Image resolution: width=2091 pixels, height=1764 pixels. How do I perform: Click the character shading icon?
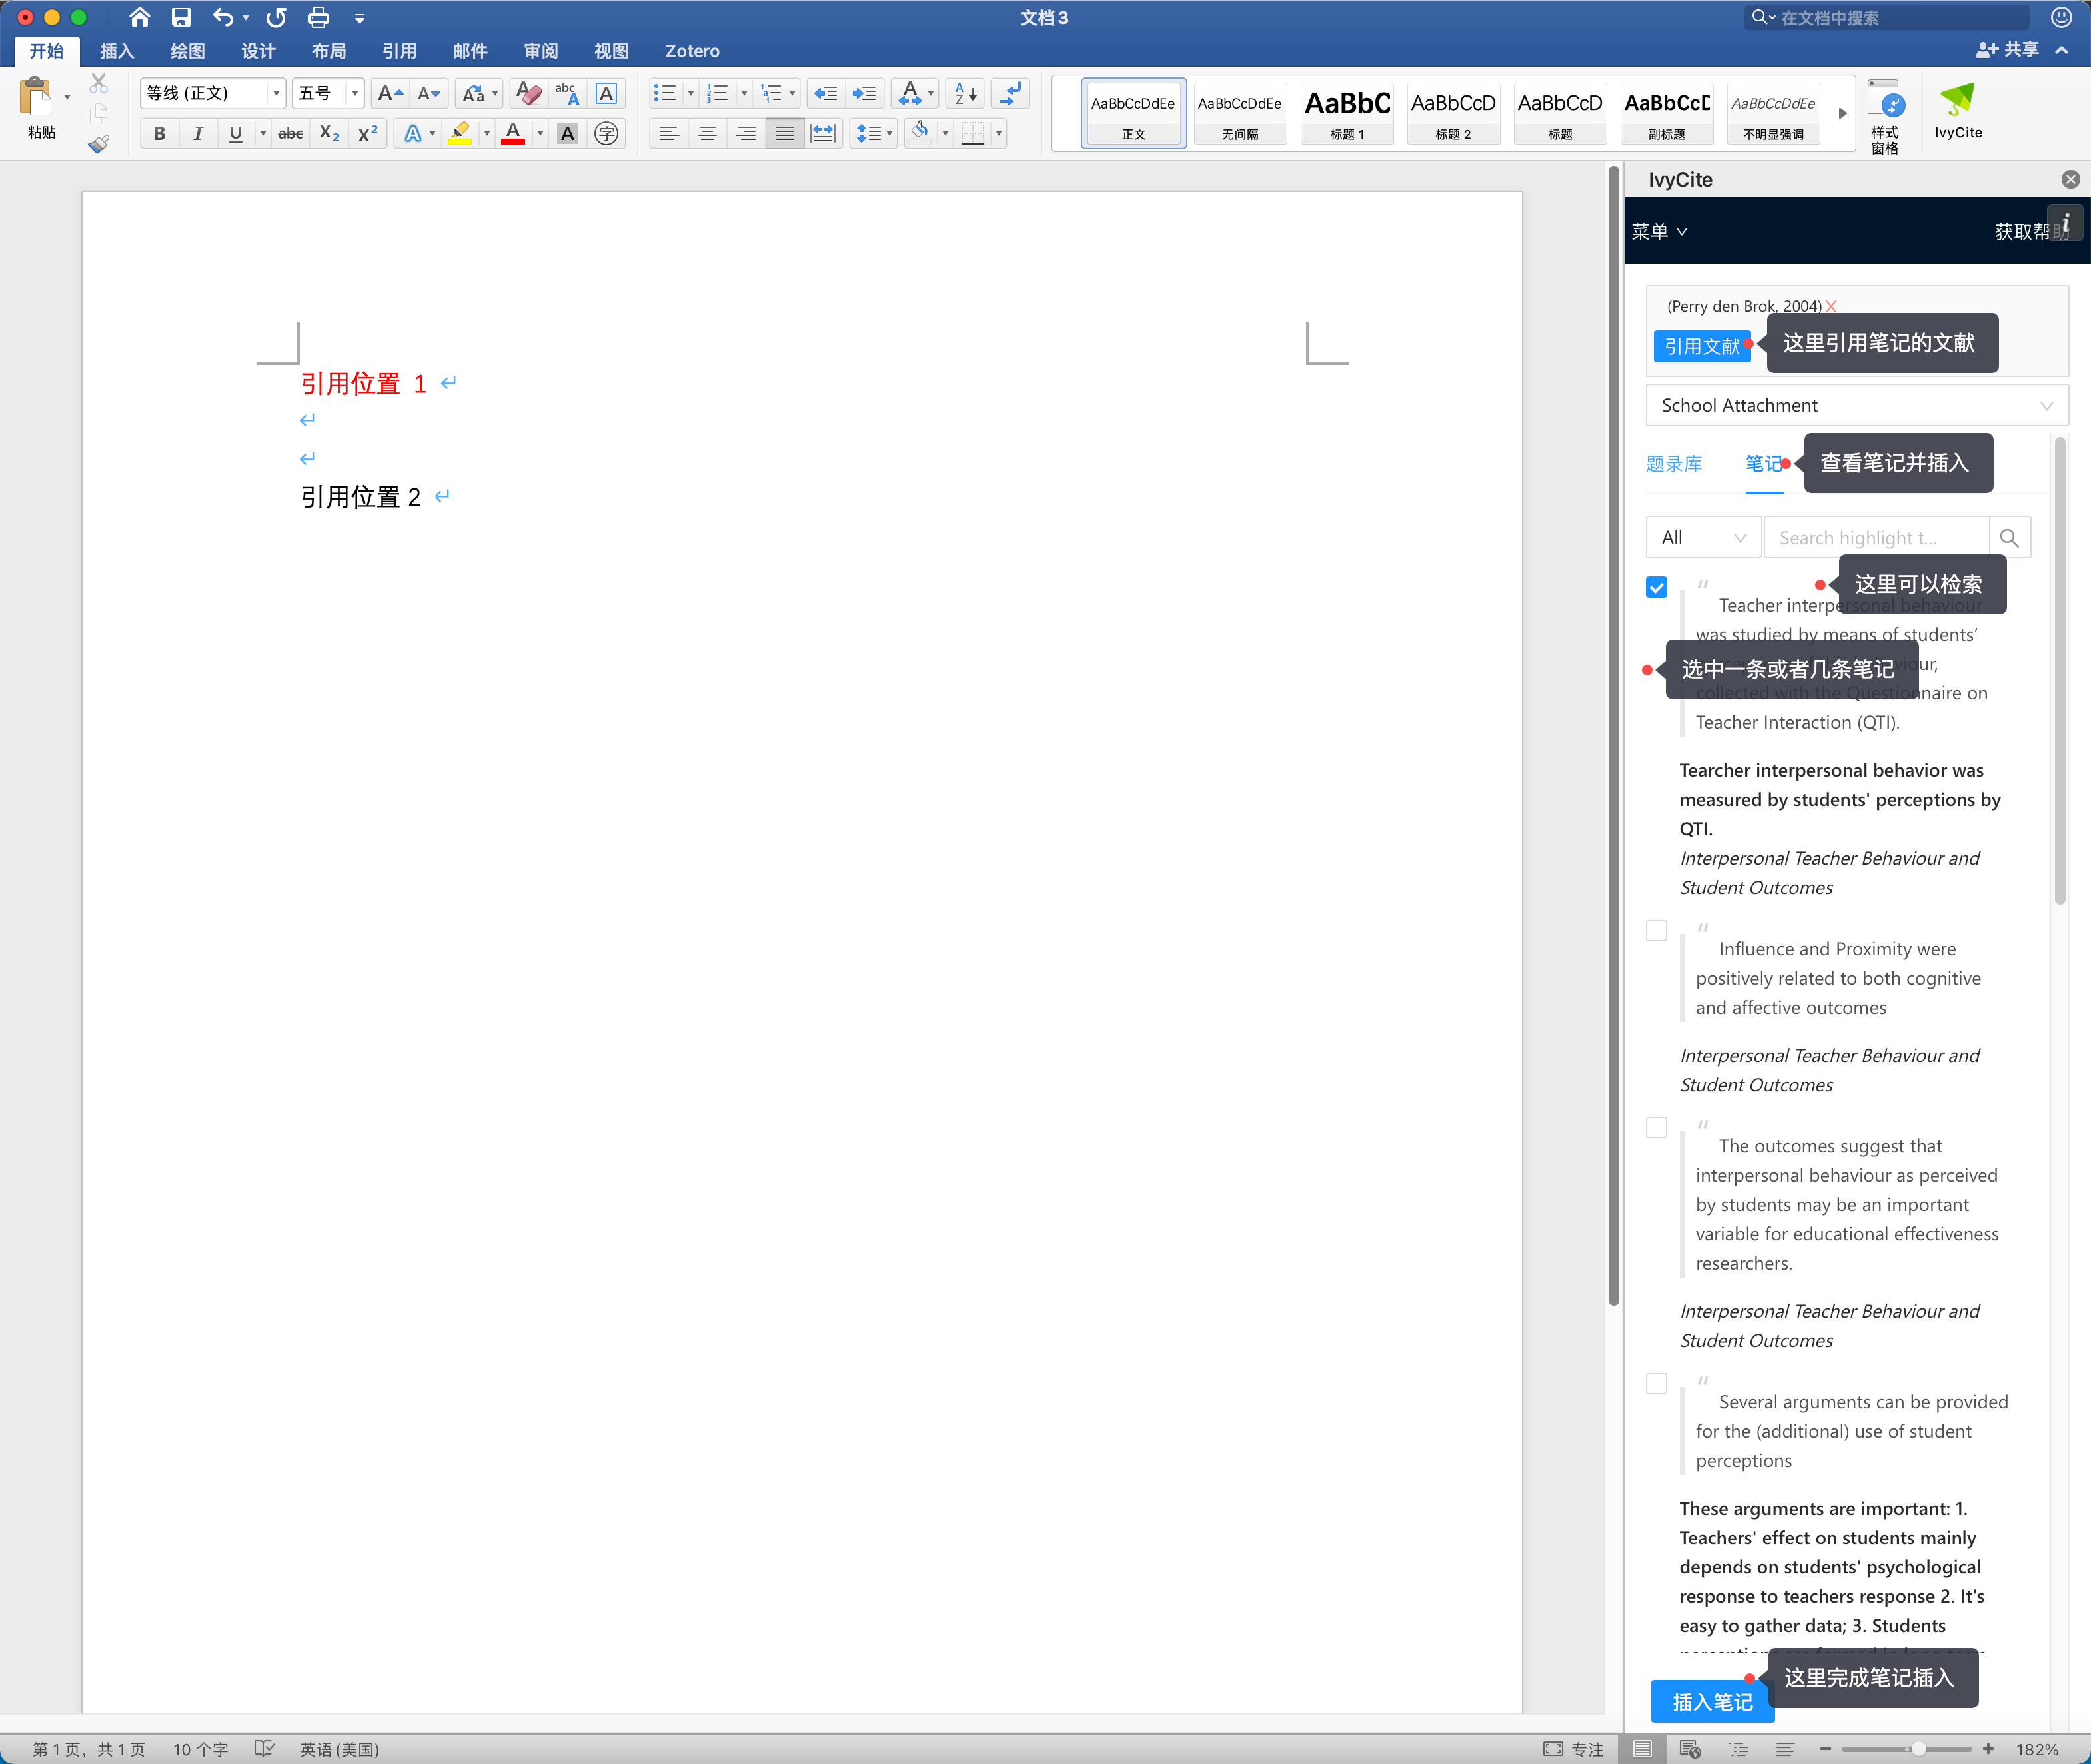coord(567,133)
